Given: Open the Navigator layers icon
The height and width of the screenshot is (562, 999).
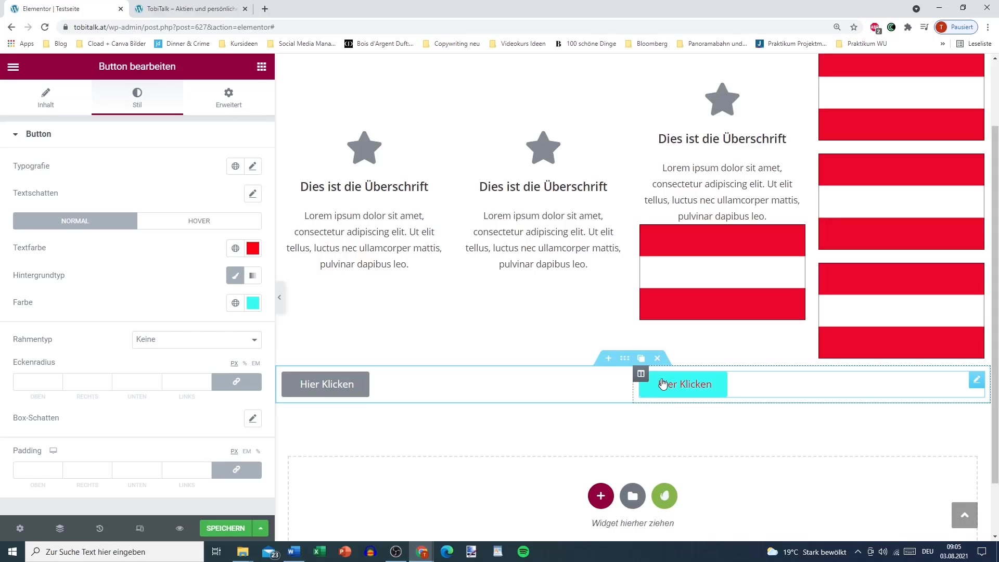Looking at the screenshot, I should tap(60, 528).
